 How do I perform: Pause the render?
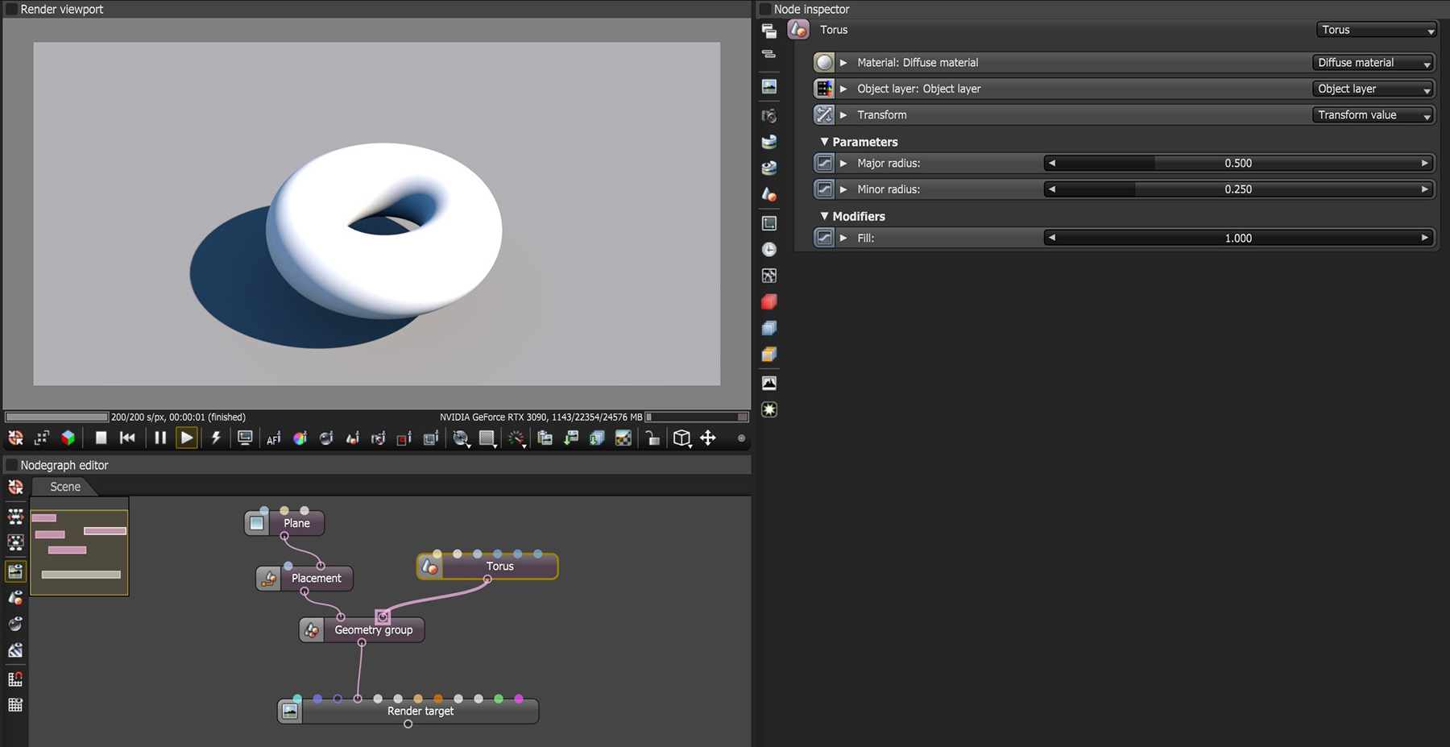click(159, 438)
